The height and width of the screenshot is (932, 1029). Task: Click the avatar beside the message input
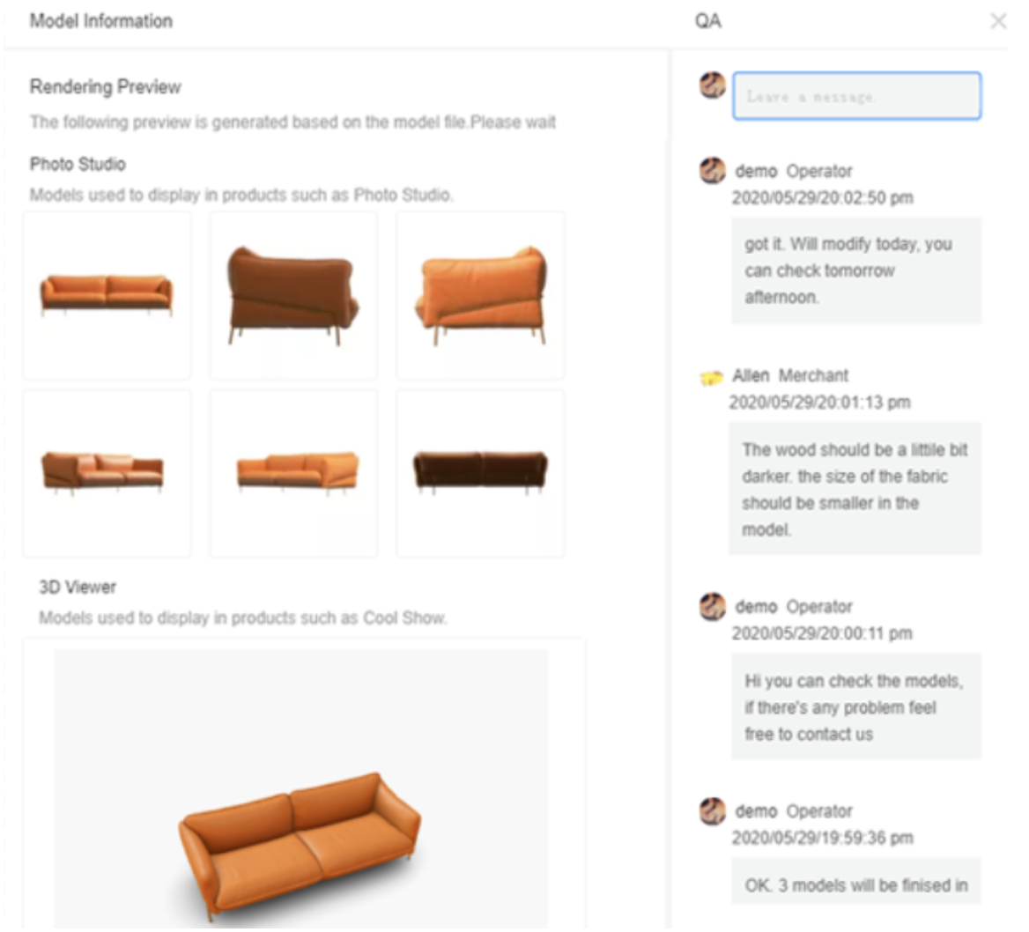click(x=713, y=85)
